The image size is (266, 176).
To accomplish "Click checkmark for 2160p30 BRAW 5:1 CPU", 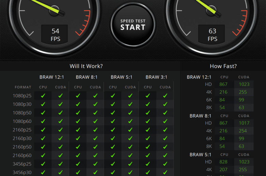I will [x=113, y=138].
